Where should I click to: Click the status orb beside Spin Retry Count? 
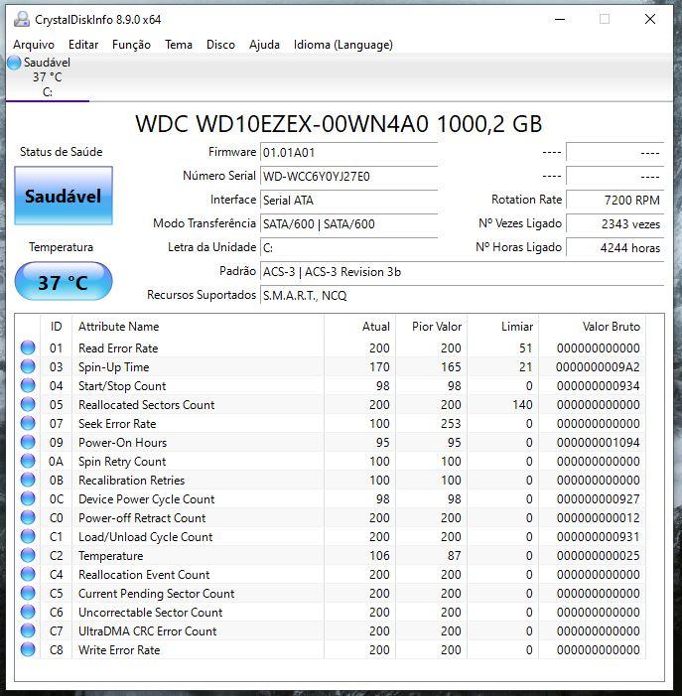point(28,461)
